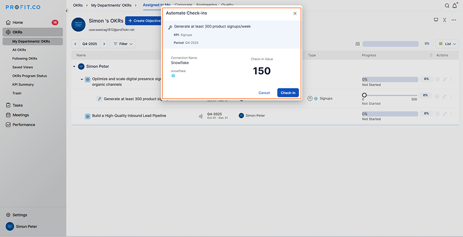Open Simon Peter profile at sidebar bottom
The image size is (463, 237).
point(22,226)
